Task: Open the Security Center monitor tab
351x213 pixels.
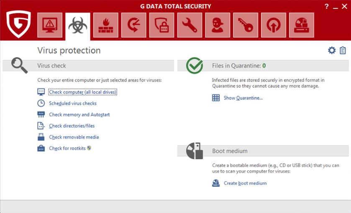Action: pyautogui.click(x=50, y=25)
